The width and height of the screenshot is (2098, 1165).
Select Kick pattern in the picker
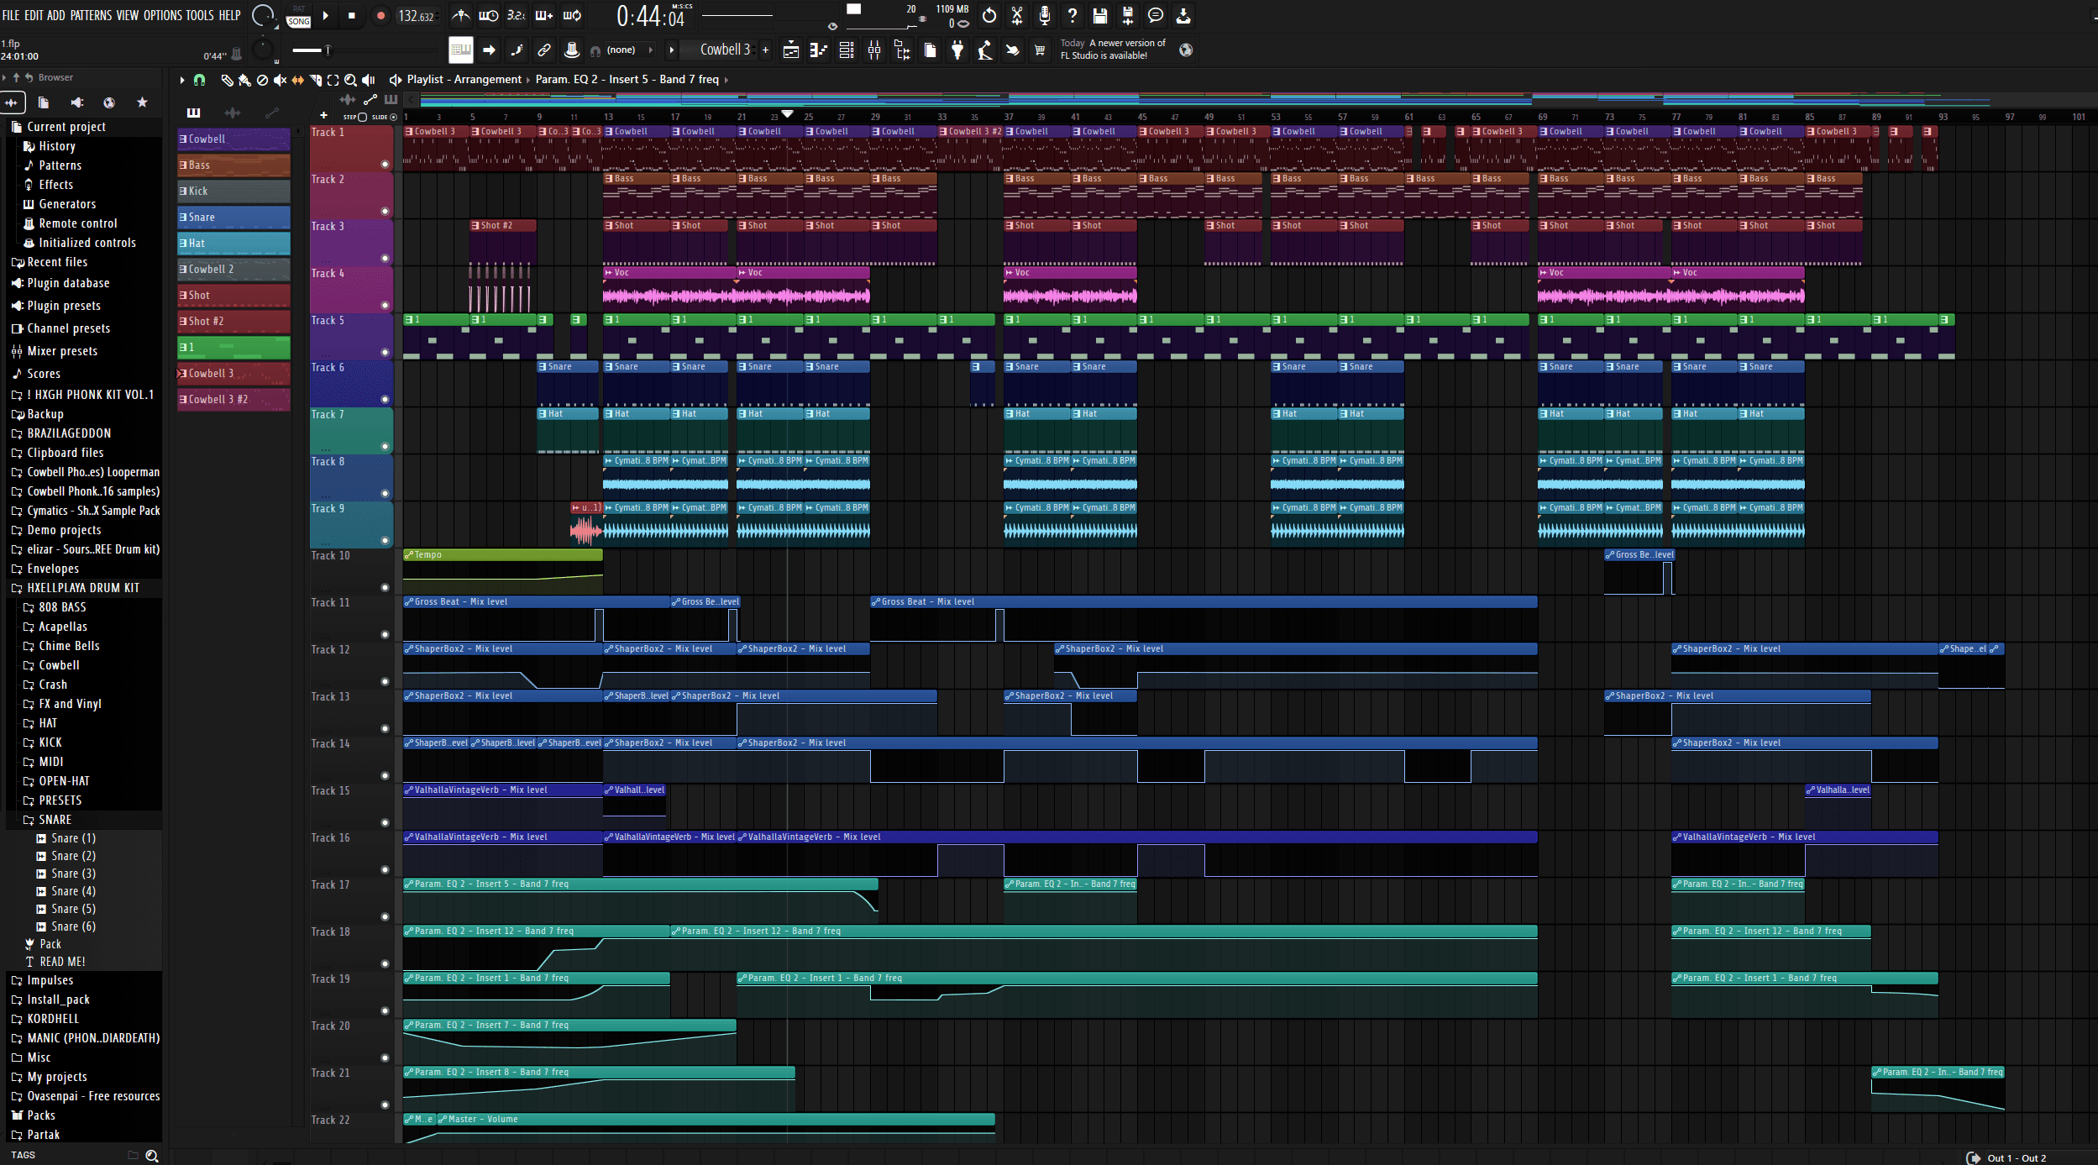pos(233,192)
